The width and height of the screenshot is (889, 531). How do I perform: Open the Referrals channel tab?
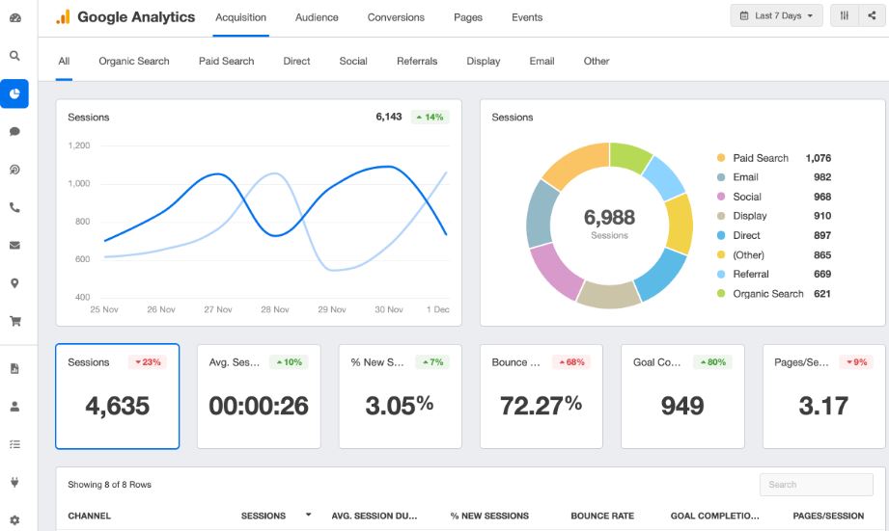point(417,61)
